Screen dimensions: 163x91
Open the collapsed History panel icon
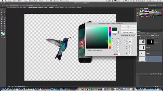coord(137,10)
